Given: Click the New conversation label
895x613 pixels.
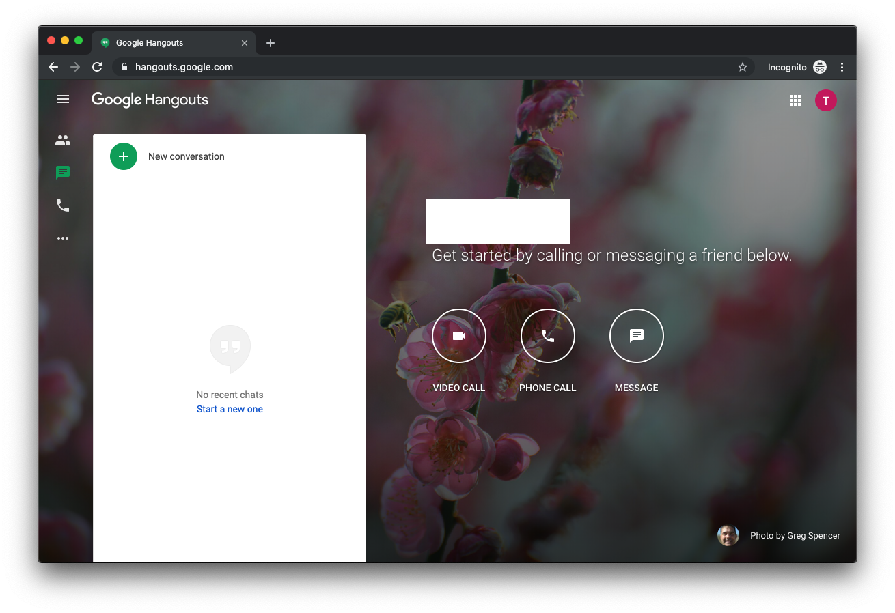Looking at the screenshot, I should coord(187,156).
